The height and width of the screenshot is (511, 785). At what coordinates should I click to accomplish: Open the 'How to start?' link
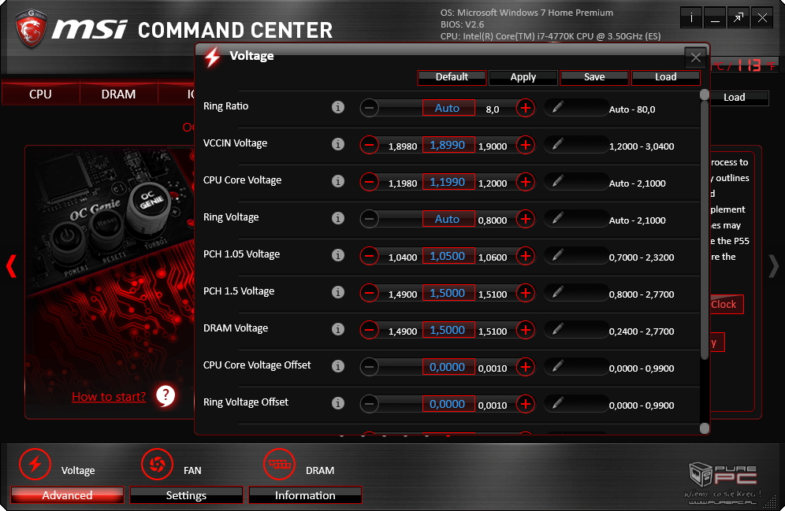(x=109, y=397)
